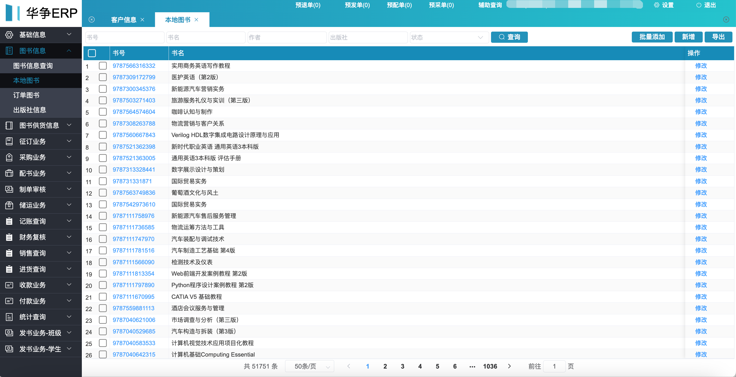Click the 记账查询 clipboard icon
This screenshot has height=377, width=736.
tap(9, 221)
